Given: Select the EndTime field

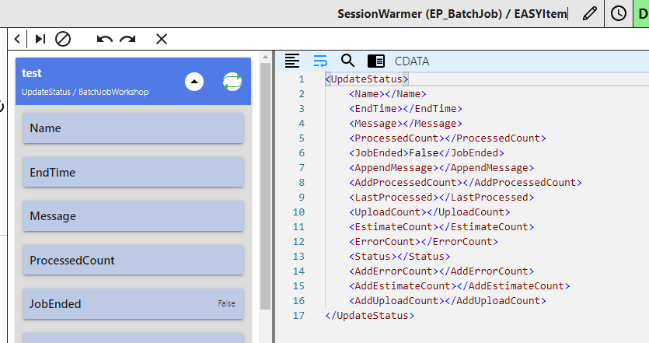Looking at the screenshot, I should pyautogui.click(x=133, y=173).
